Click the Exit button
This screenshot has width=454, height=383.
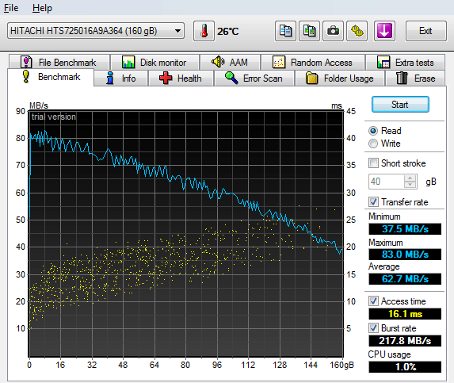pos(425,31)
